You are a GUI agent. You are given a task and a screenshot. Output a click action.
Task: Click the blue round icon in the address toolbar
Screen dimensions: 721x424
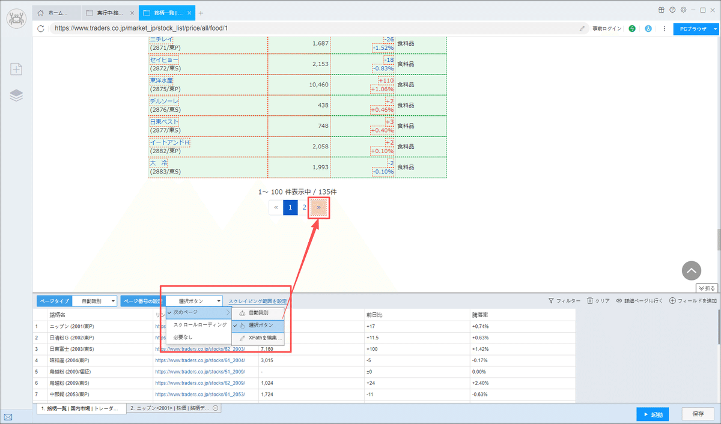(648, 28)
